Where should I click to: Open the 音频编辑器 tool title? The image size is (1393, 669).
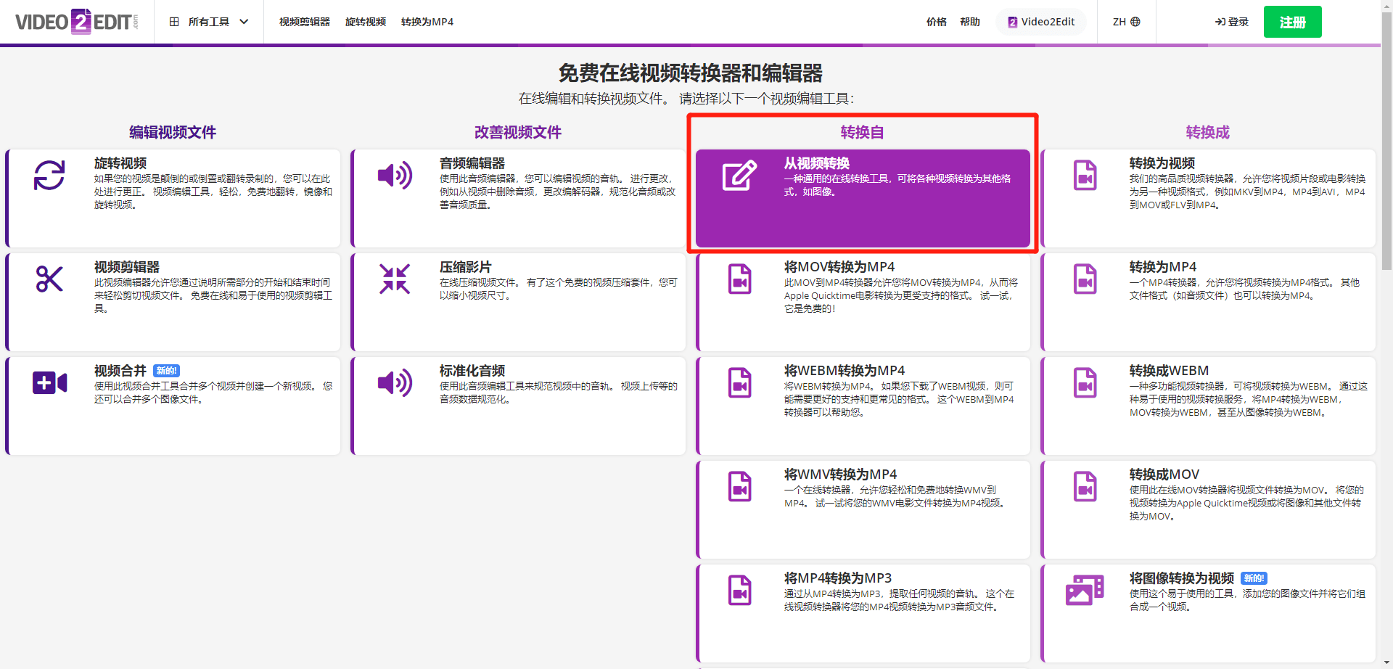[472, 163]
